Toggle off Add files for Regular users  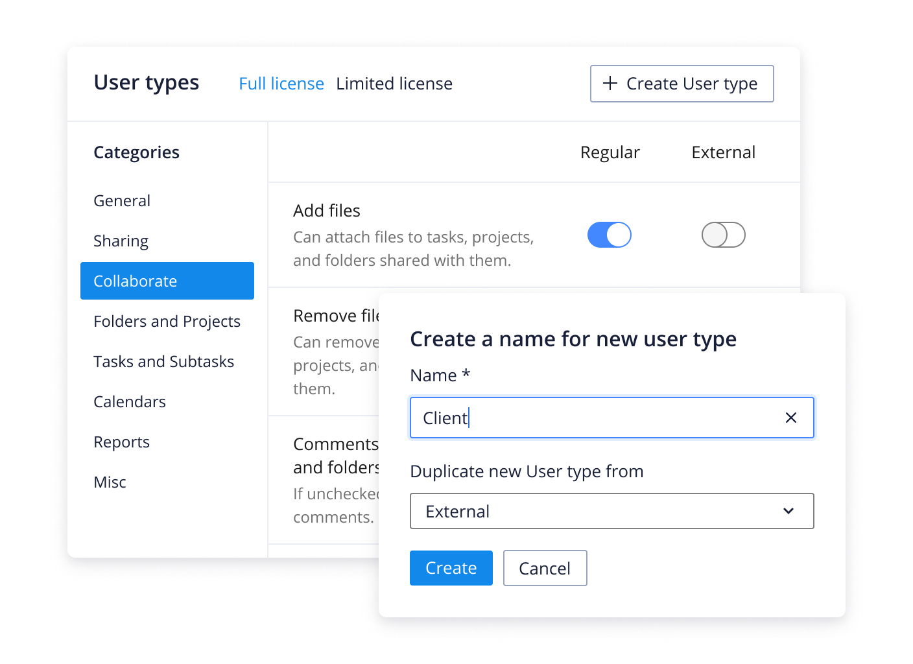609,235
